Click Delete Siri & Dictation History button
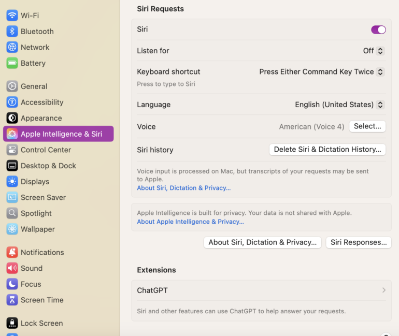This screenshot has height=336, width=399. pos(327,150)
